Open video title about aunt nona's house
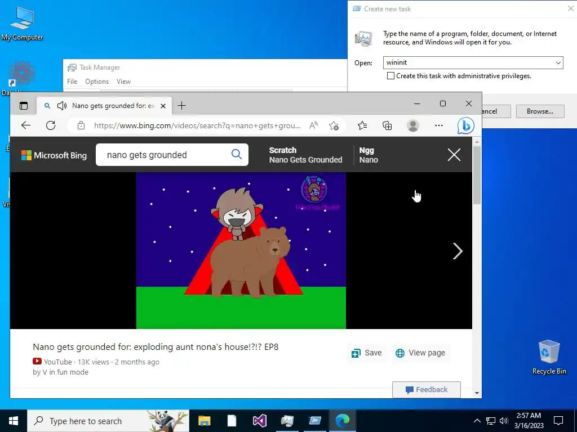577x432 pixels. click(156, 346)
